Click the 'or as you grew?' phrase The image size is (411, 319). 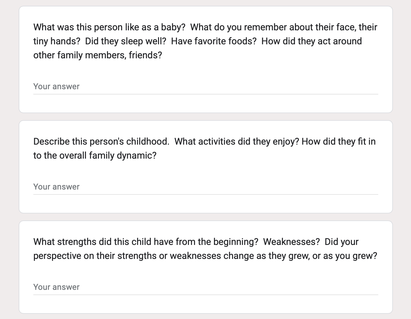click(345, 256)
